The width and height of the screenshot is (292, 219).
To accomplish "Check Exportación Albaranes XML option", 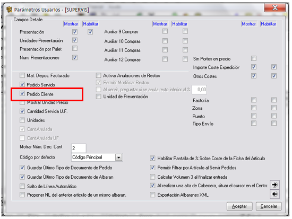I will pos(152,195).
